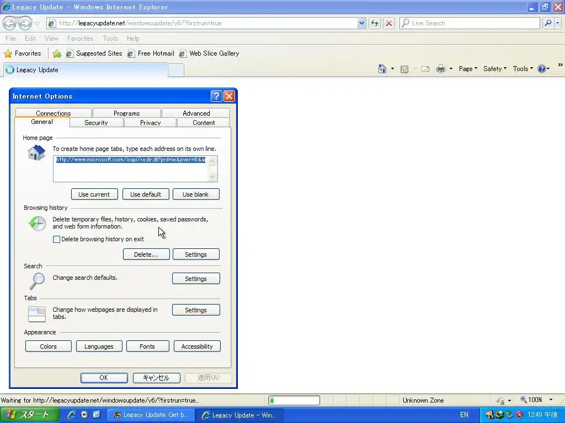This screenshot has width=565, height=423.
Task: Click the blue Help icon in command bar
Action: click(x=542, y=69)
